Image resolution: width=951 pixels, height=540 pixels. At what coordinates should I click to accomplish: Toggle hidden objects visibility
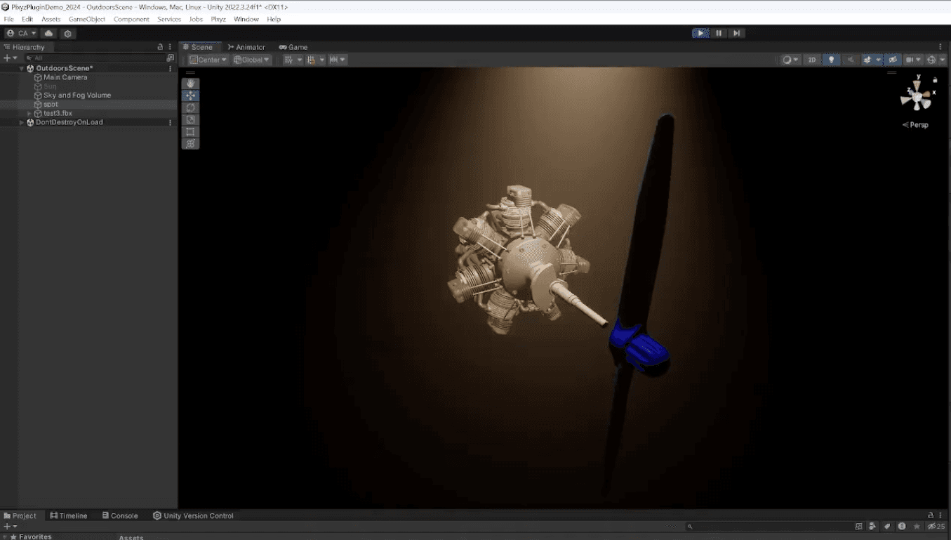tap(893, 60)
